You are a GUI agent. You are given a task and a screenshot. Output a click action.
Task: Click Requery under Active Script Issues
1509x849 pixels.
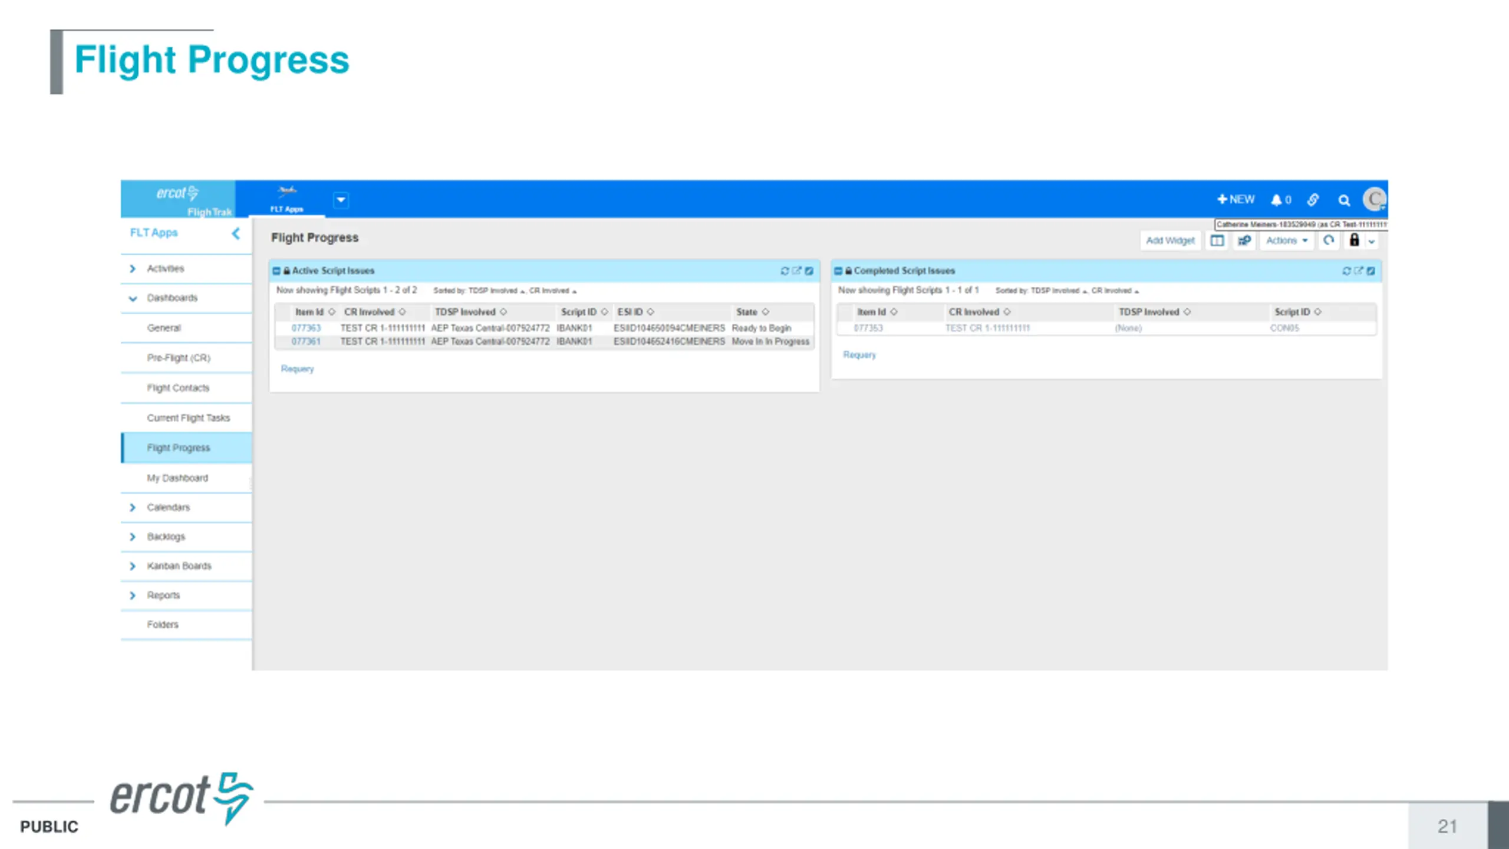coord(297,369)
